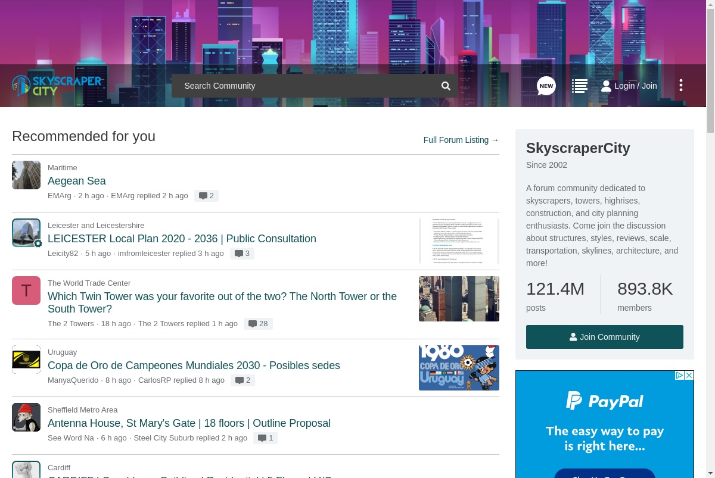Click Antenna House reply count 1
715x478 pixels.
(265, 438)
